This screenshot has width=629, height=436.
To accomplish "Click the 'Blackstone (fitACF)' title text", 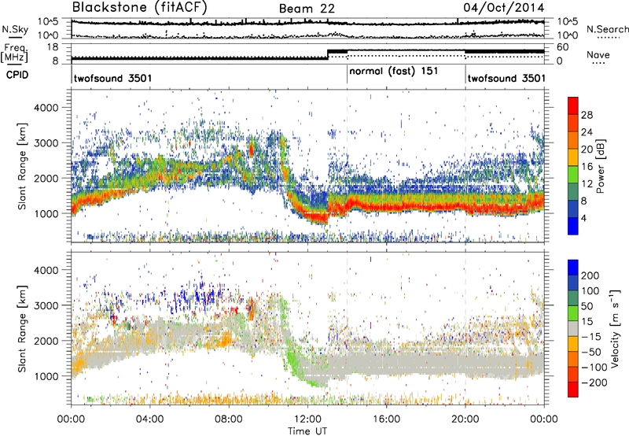I will coord(140,8).
